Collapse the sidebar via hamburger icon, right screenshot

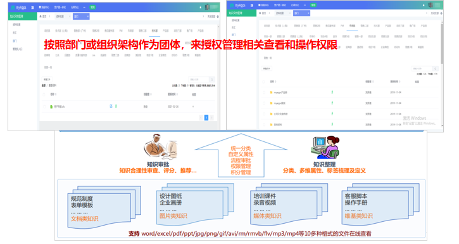(252, 5)
